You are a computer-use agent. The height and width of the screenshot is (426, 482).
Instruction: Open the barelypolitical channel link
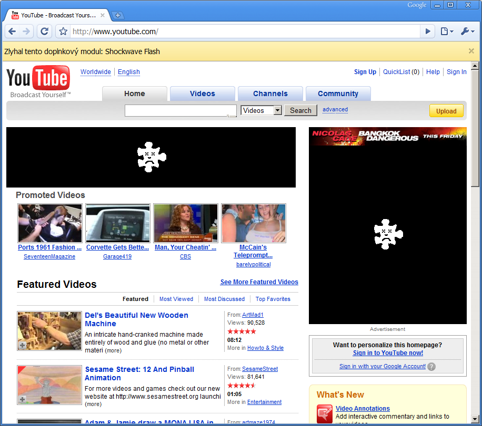click(253, 265)
